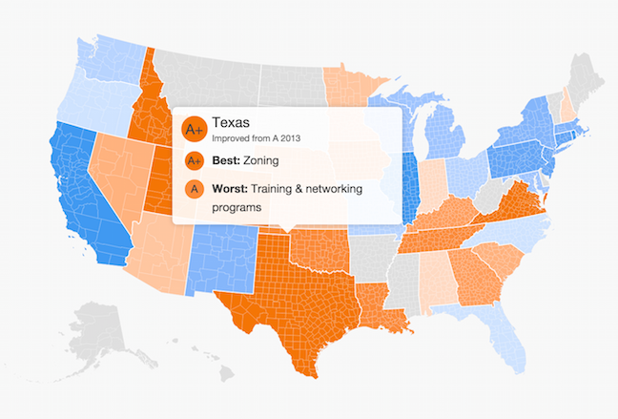
Task: Select New Mexico on the map
Action: (220, 261)
